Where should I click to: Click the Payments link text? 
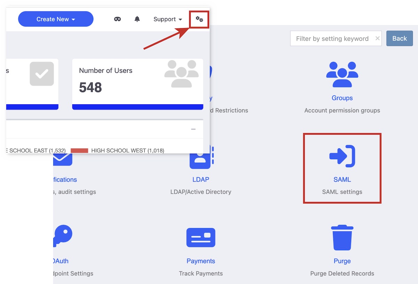201,261
